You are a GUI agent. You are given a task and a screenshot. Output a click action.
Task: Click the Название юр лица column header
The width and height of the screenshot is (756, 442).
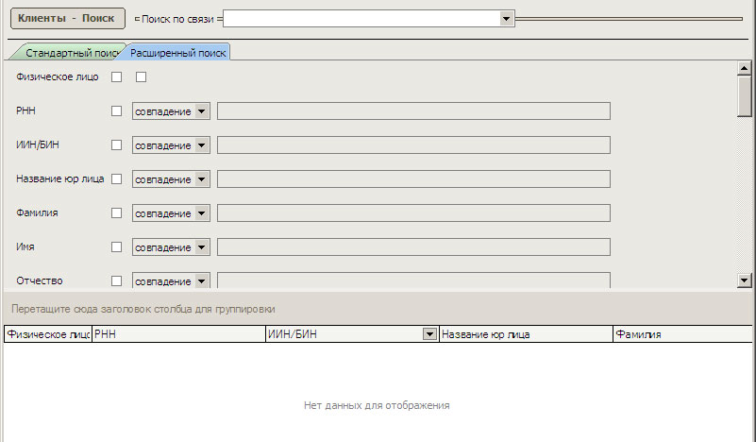pos(525,334)
